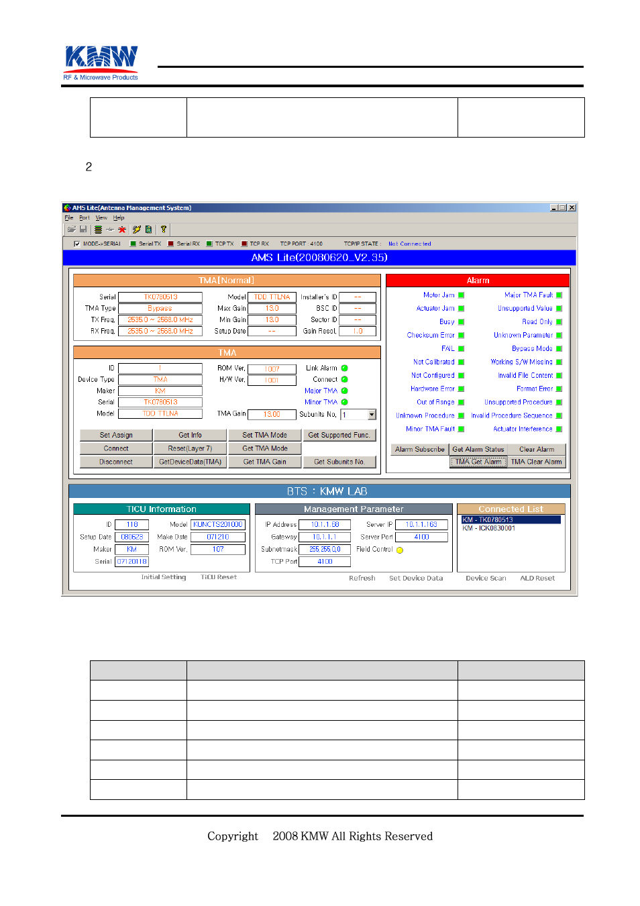640x906 pixels.
Task: Click the Set Device Data link
Action: pyautogui.click(x=416, y=578)
